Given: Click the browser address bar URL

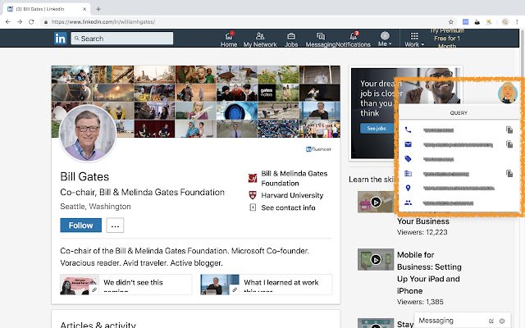Looking at the screenshot, I should click(103, 22).
